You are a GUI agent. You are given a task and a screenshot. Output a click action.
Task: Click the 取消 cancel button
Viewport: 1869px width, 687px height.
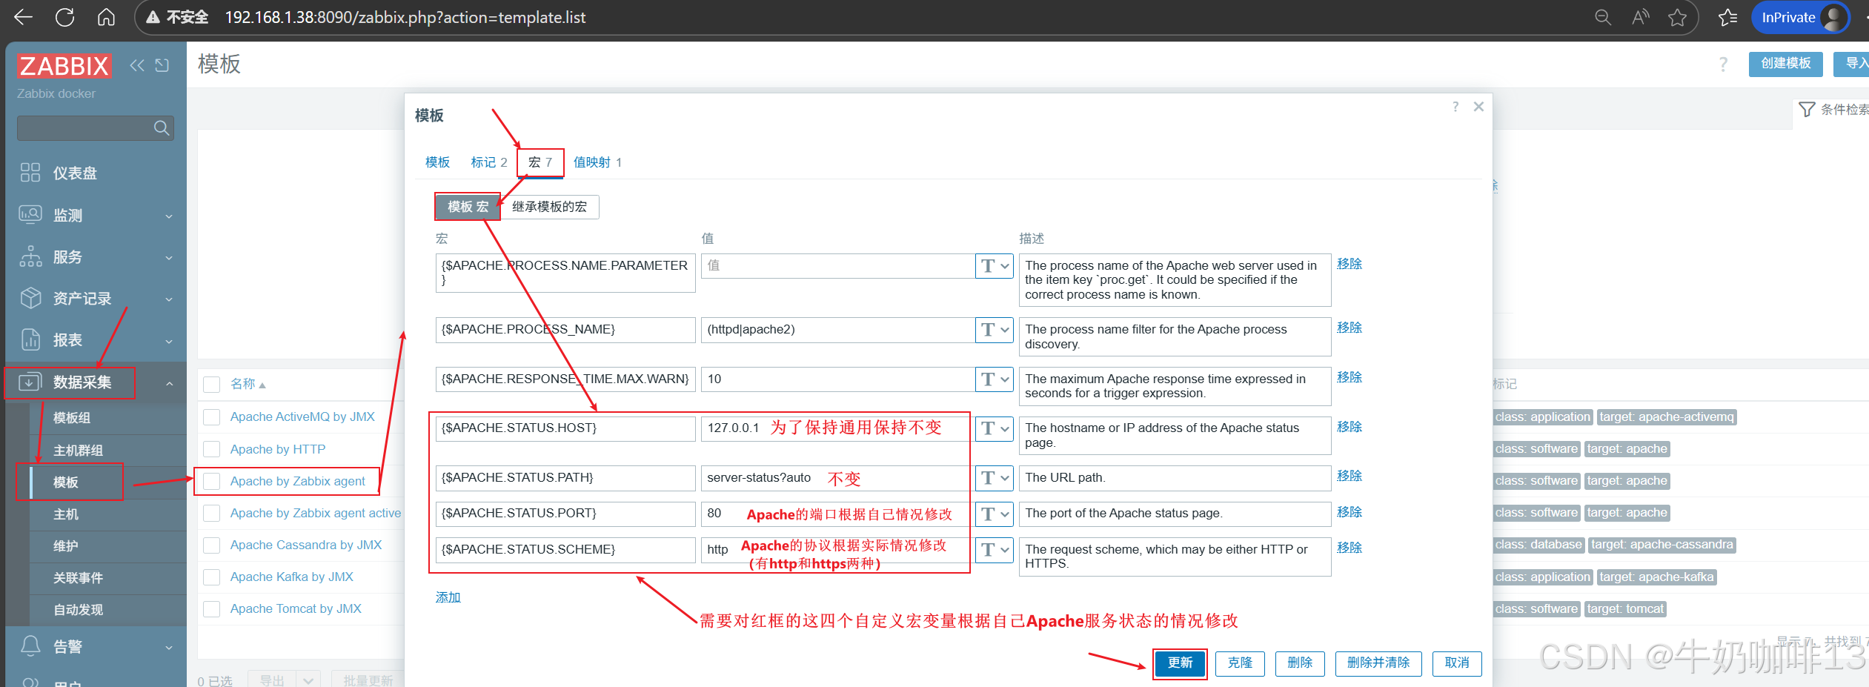(1457, 663)
